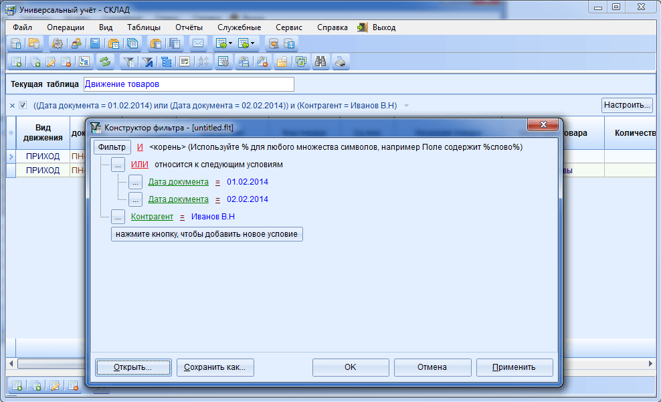Click the value Иванов В.Н
The image size is (661, 402).
pyautogui.click(x=213, y=217)
